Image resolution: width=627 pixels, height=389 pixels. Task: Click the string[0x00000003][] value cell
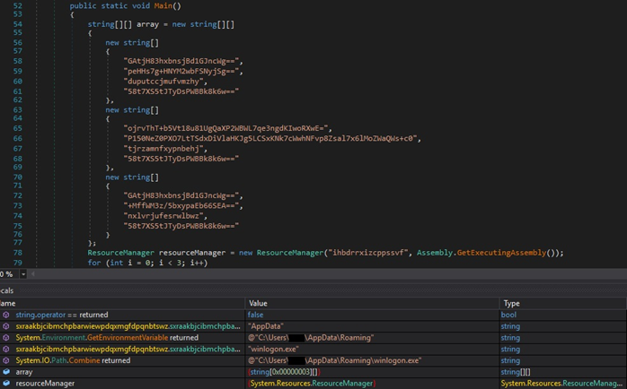pos(284,372)
